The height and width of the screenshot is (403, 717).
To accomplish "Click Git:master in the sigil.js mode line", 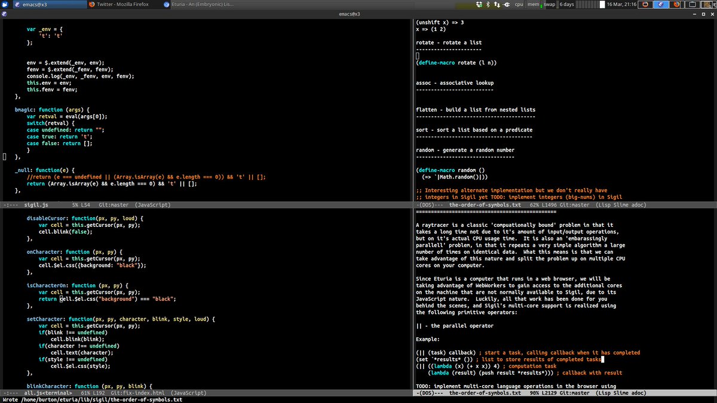I will click(114, 204).
